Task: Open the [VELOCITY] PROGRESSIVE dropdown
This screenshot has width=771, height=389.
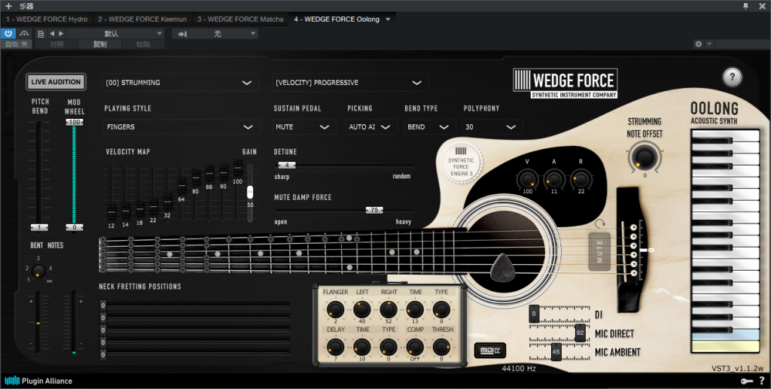Action: (x=350, y=83)
